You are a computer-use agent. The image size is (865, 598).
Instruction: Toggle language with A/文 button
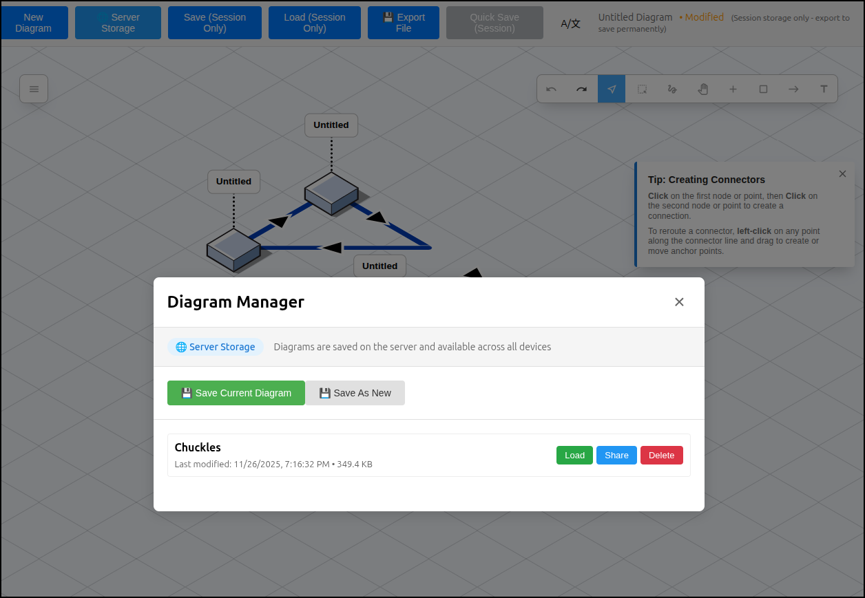click(570, 23)
